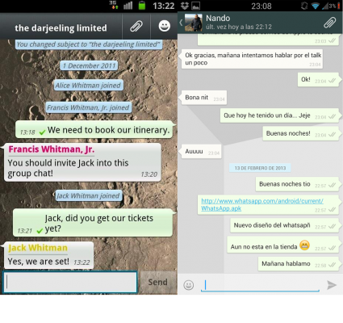This screenshot has height=323, width=343.
Task: Select the 'Yes, we are set!' message bubble
Action: (48, 255)
